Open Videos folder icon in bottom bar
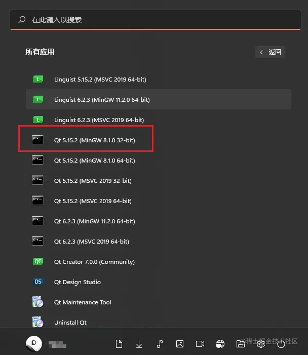 coord(200,344)
